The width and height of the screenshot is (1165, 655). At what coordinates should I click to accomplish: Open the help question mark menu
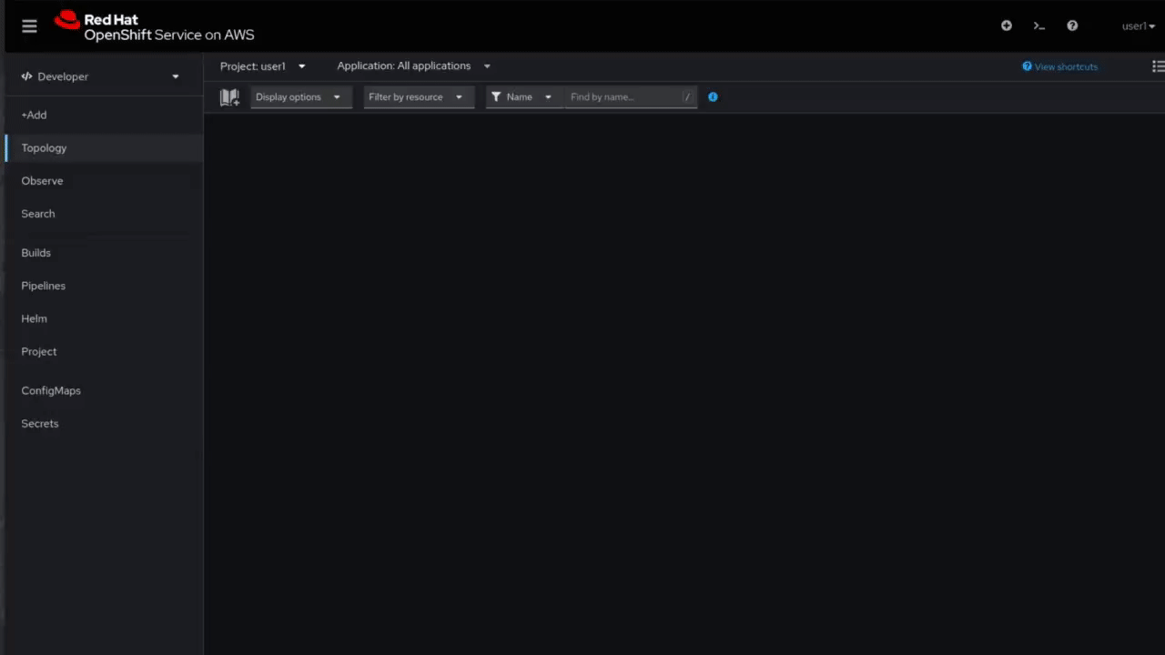pyautogui.click(x=1071, y=25)
